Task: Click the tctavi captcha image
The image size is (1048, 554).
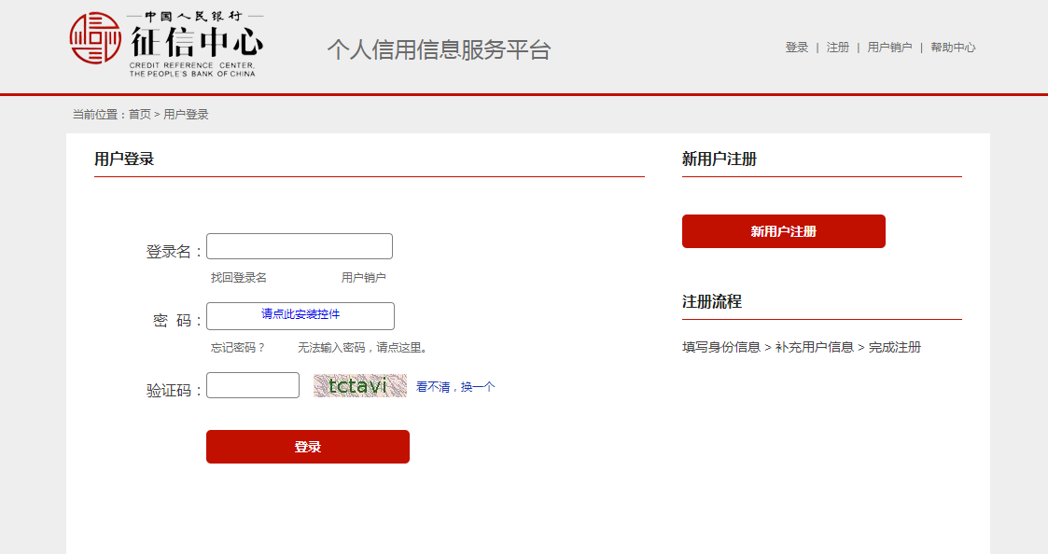Action: click(x=360, y=385)
